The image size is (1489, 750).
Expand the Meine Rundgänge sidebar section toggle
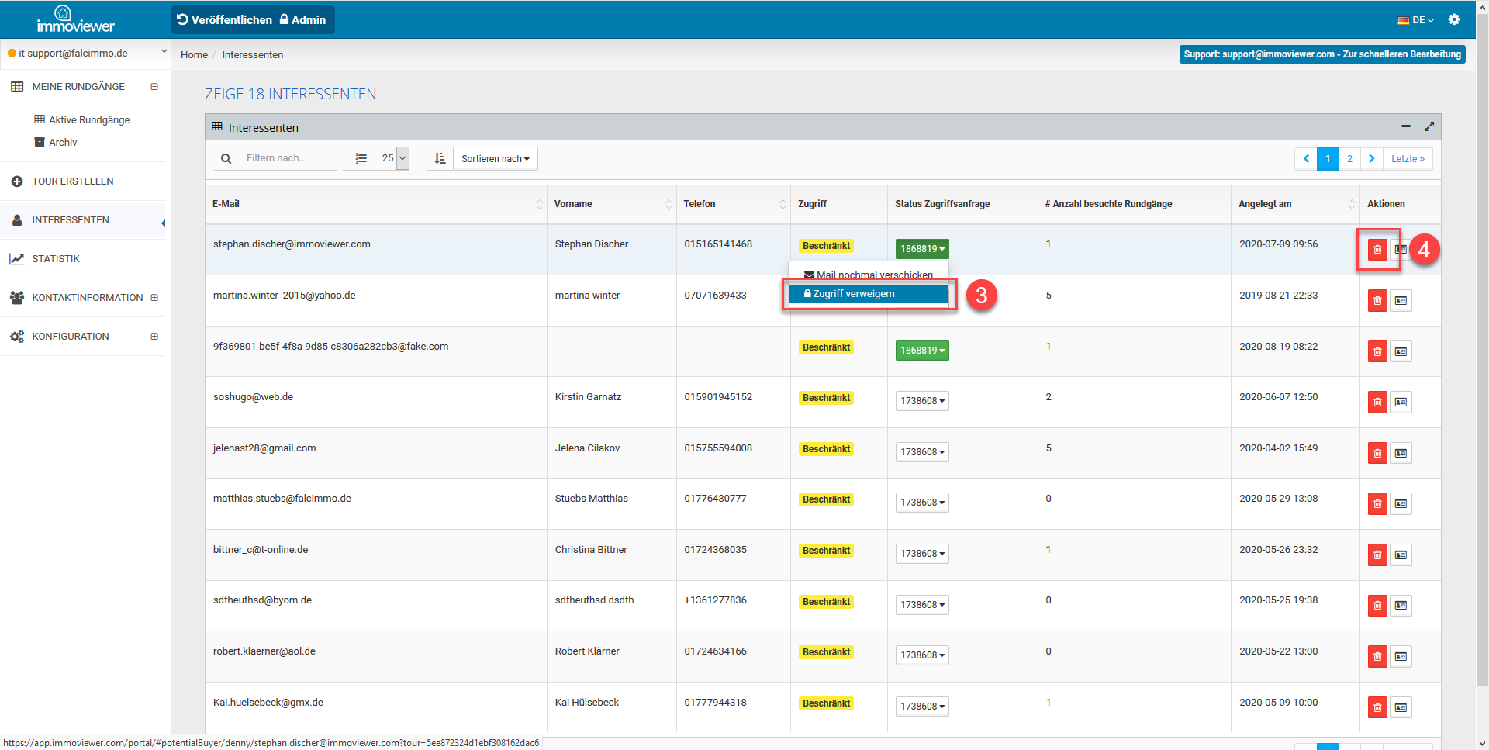tap(154, 87)
